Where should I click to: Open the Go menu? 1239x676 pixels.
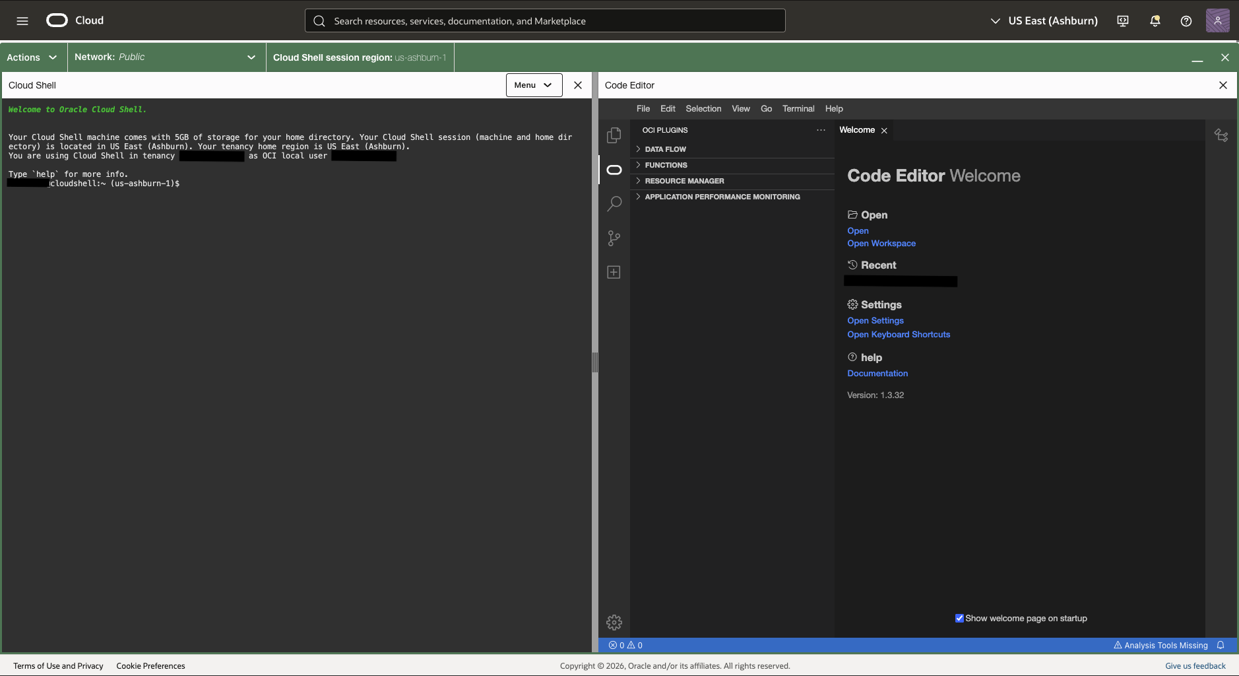(x=766, y=109)
